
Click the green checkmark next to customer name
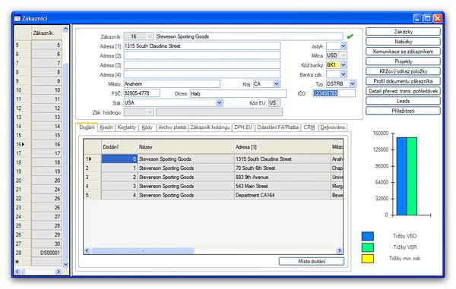pyautogui.click(x=350, y=36)
